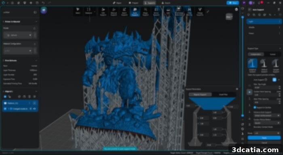Screen dimensions: 283x155
Task: Switch to the Prepare tab
Action: click(x=133, y=3)
